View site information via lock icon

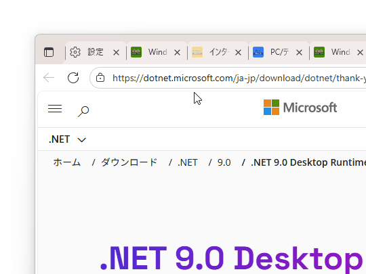click(x=100, y=78)
